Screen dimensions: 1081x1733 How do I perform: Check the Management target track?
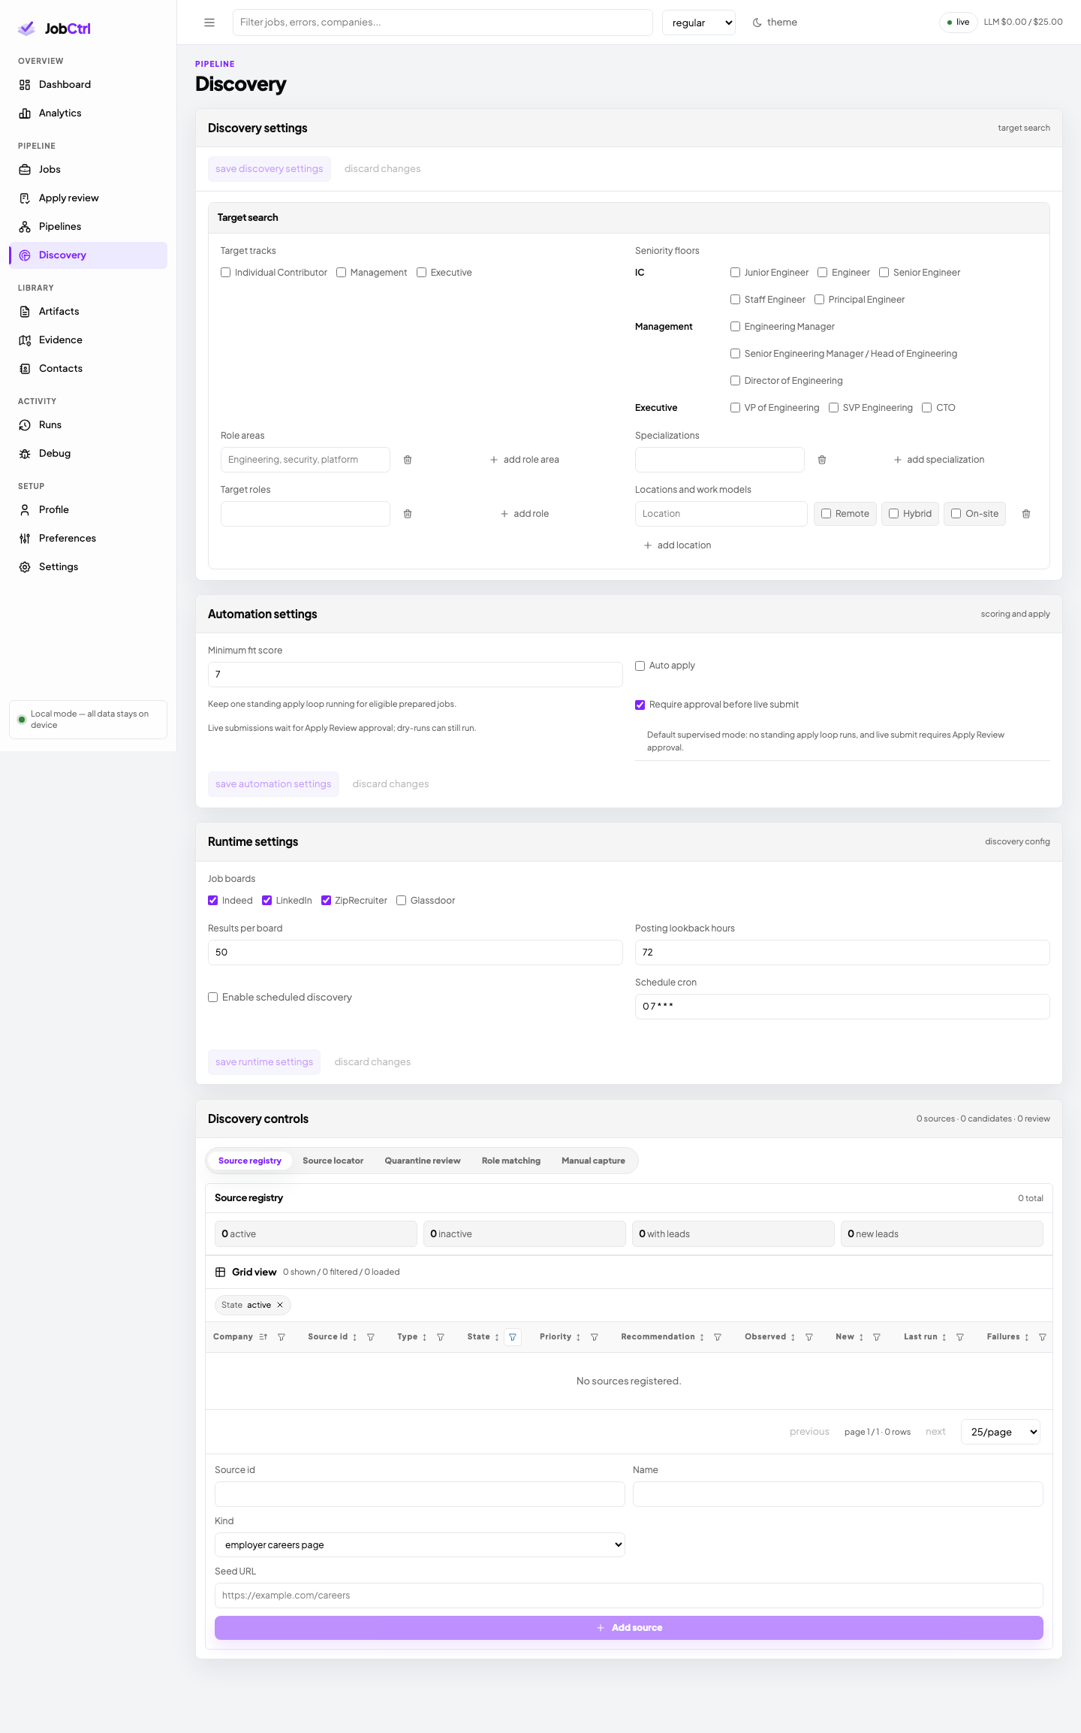click(x=341, y=273)
